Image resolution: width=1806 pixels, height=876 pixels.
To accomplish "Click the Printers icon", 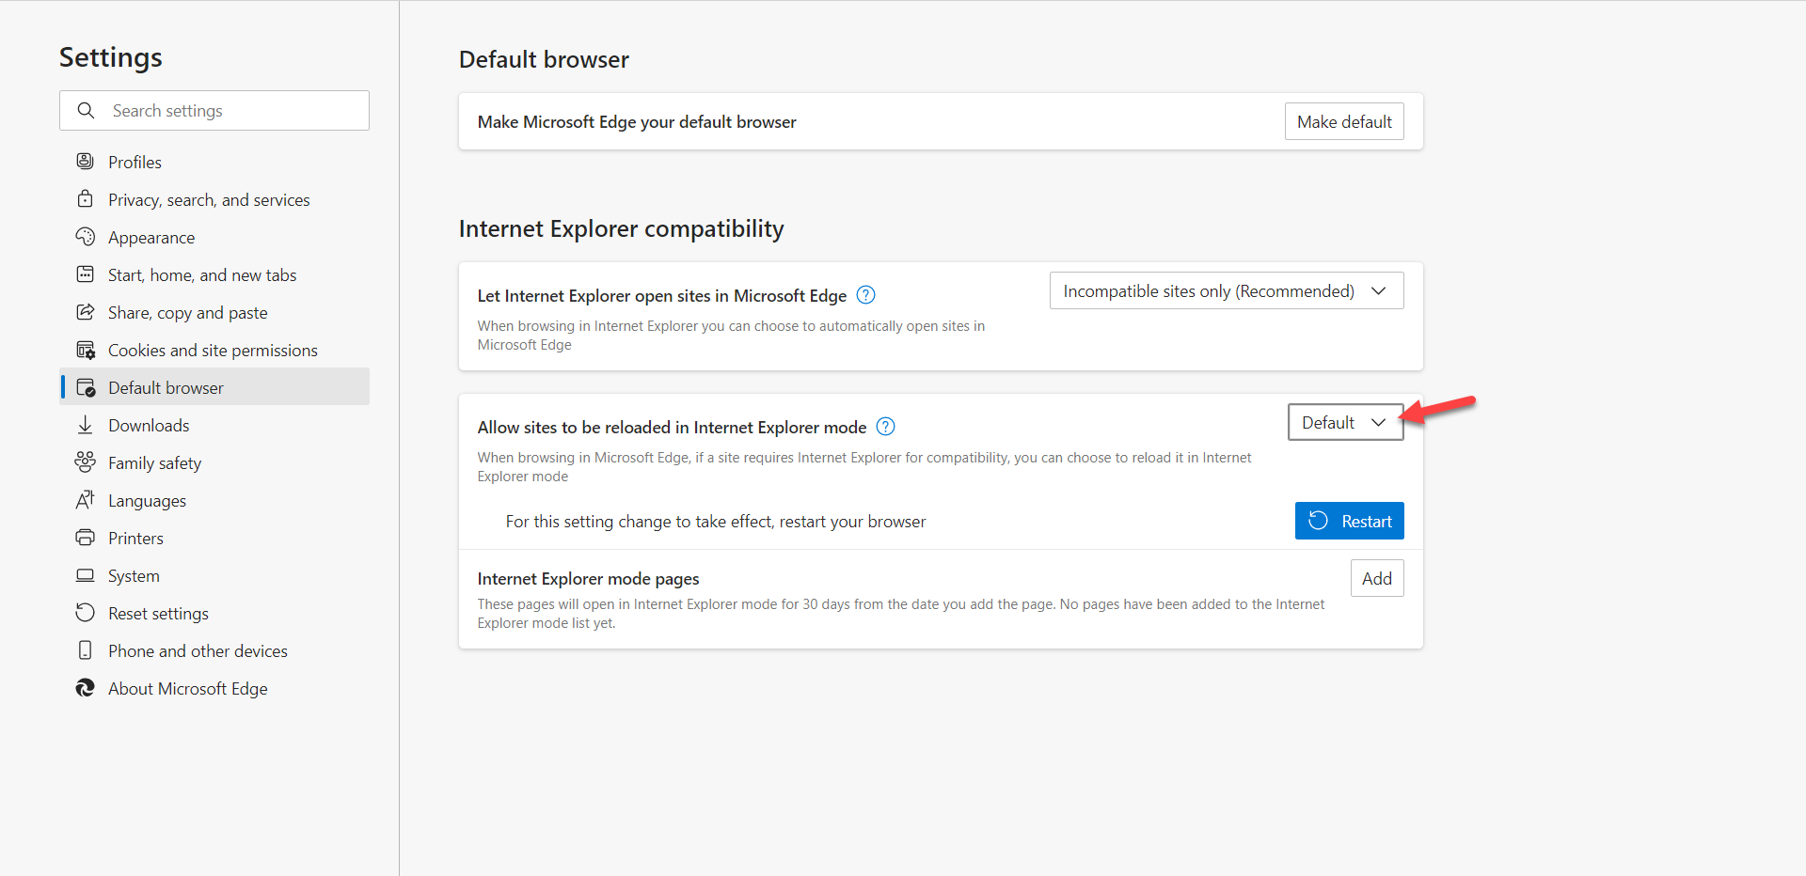I will tap(86, 538).
